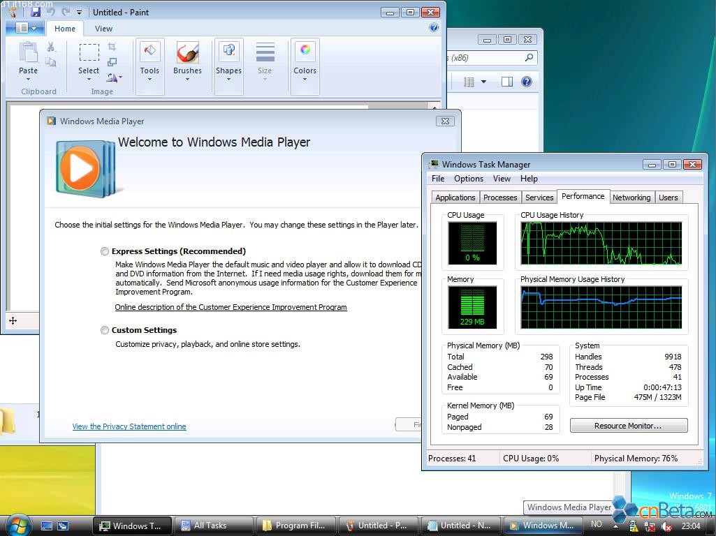Activate the Untitled - Paint taskbar button
Screen dimensions: 716x536
tap(377, 526)
